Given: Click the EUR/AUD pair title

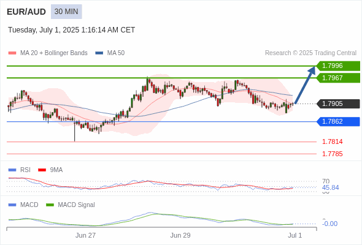Looking at the screenshot, I should click(x=26, y=12).
